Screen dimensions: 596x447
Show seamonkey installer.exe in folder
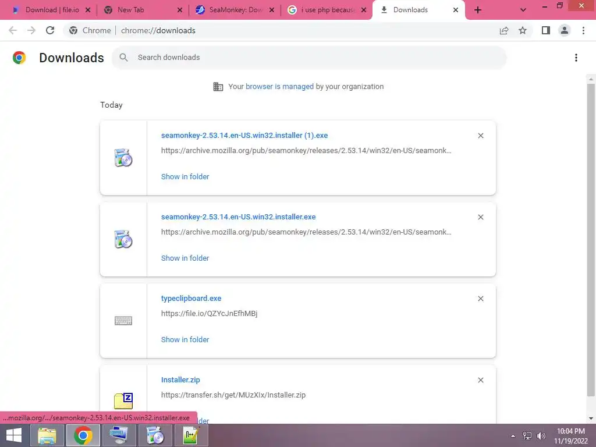(x=185, y=258)
